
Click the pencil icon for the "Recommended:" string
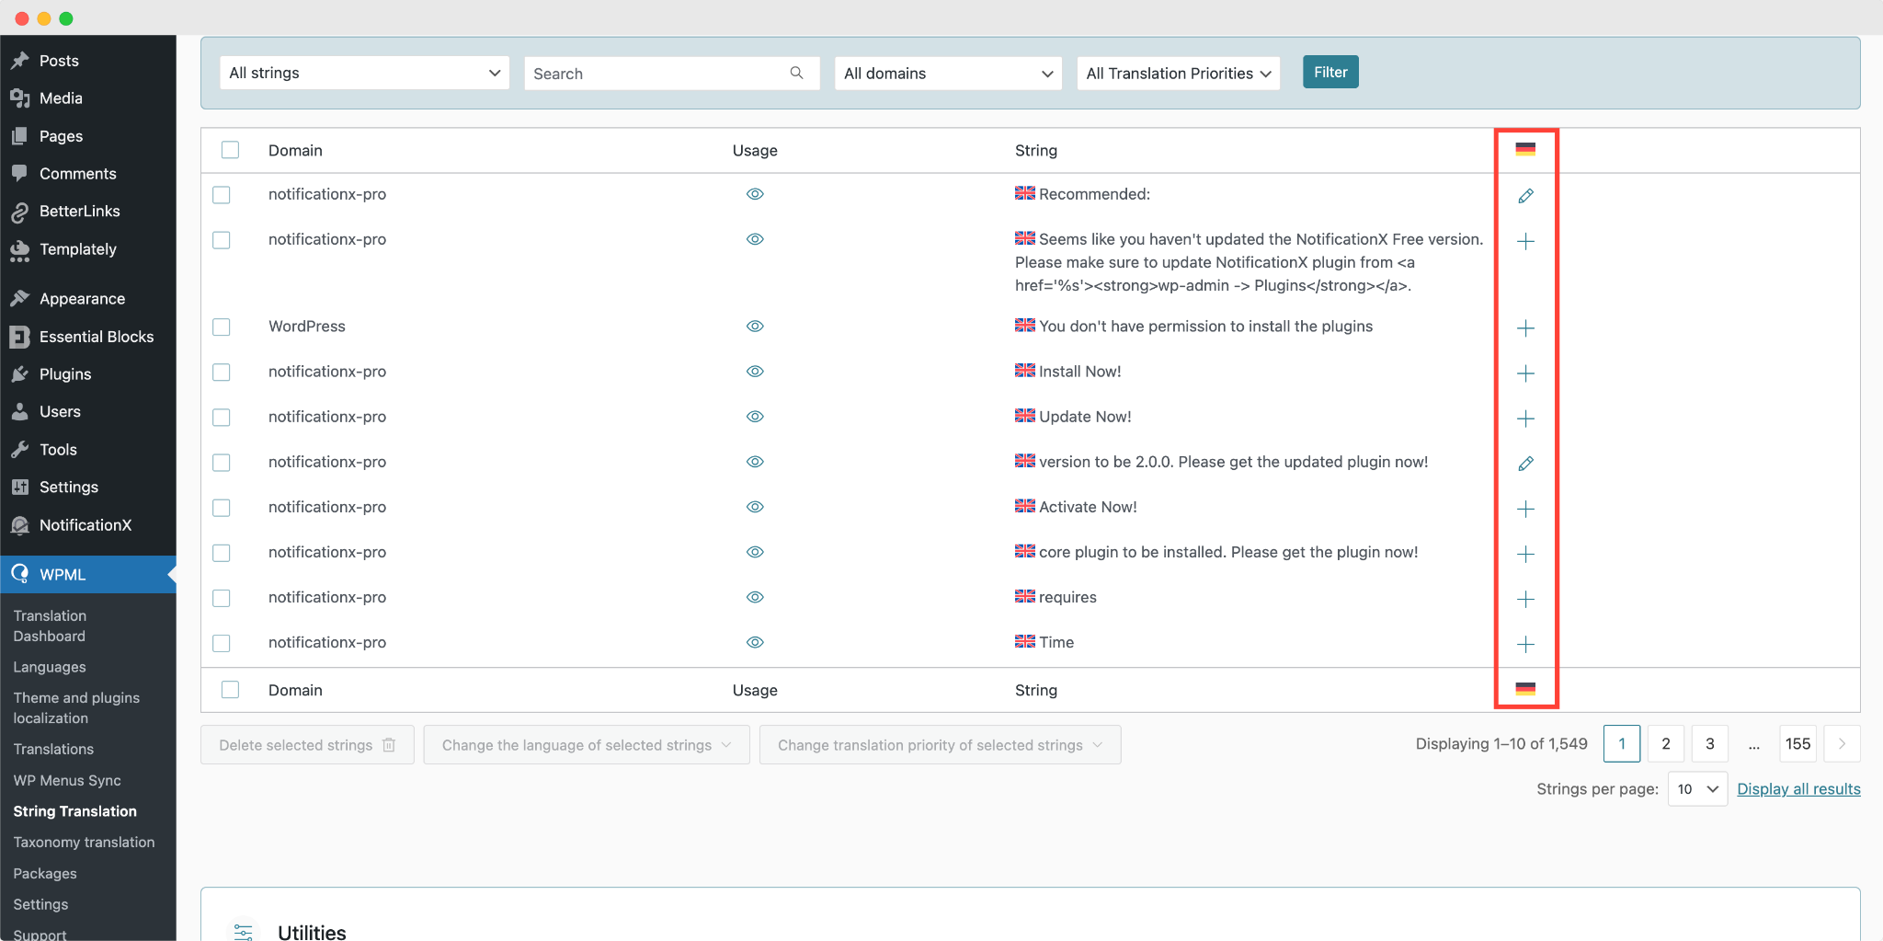[1525, 196]
